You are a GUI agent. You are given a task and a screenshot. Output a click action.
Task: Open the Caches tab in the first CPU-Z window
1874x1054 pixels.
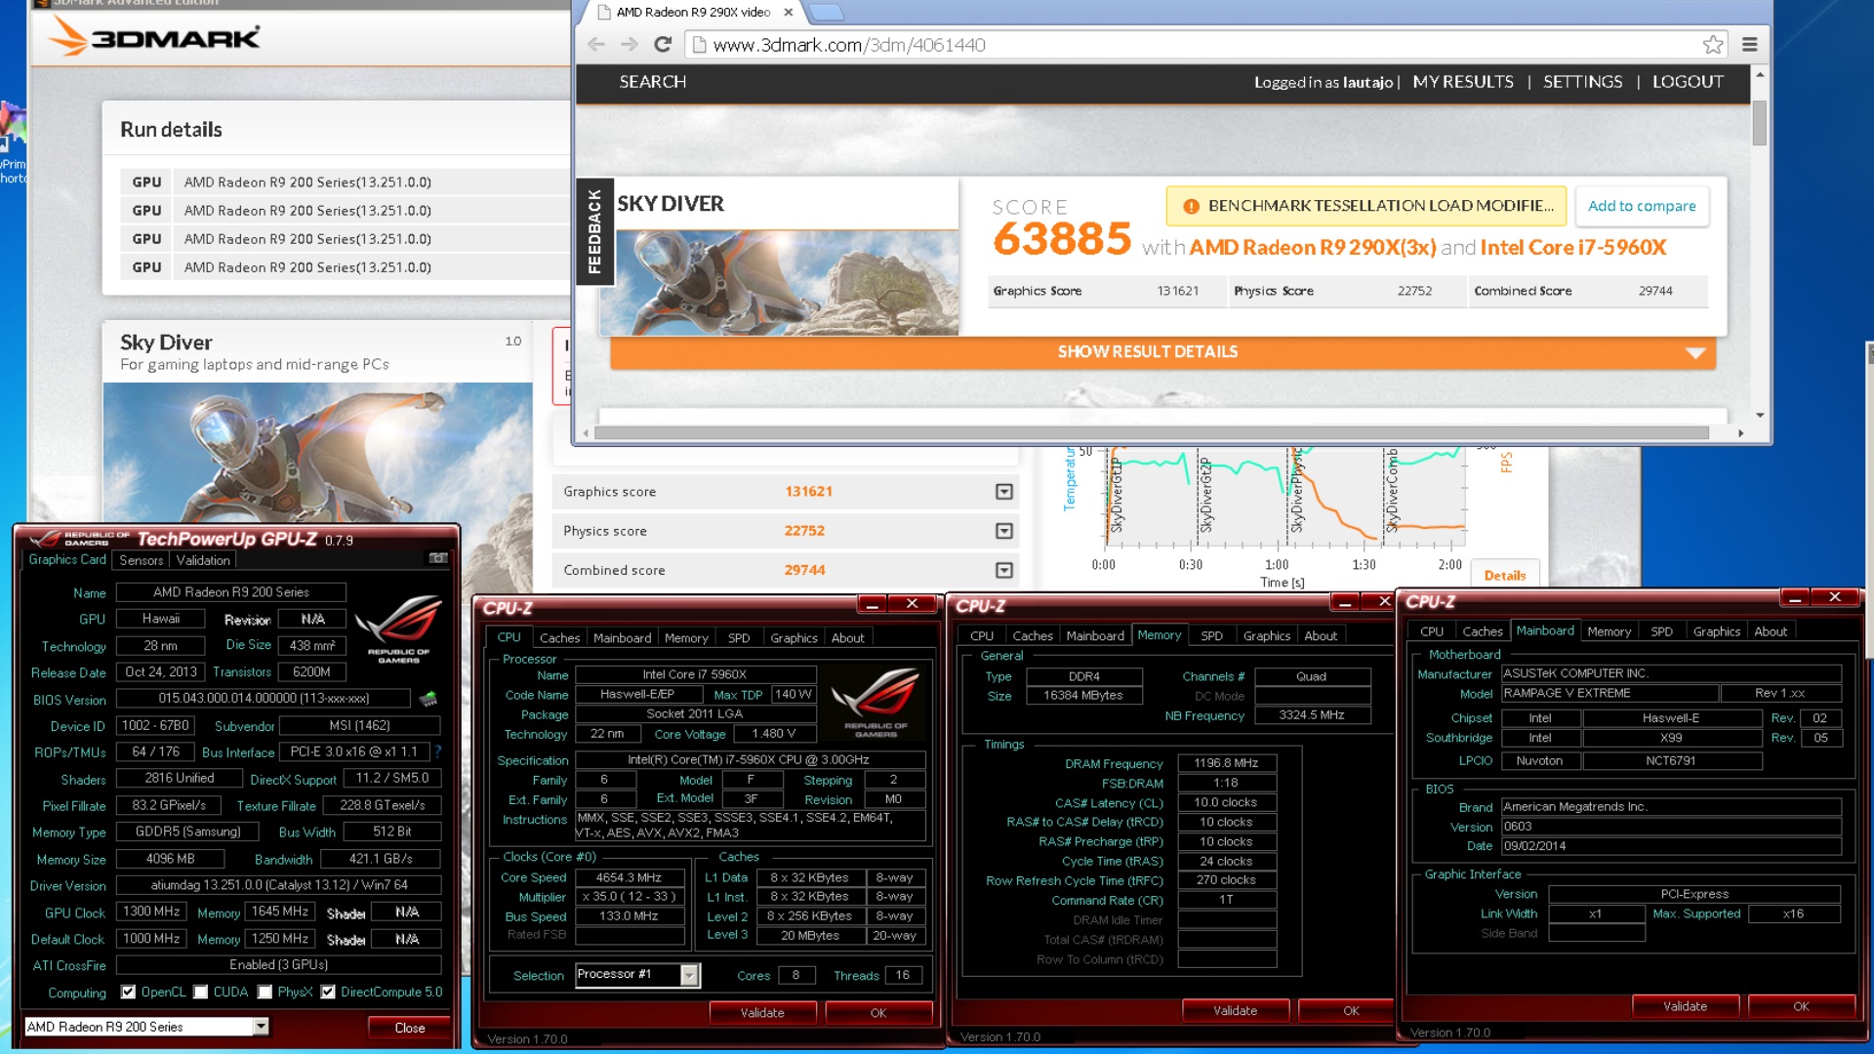pos(559,638)
